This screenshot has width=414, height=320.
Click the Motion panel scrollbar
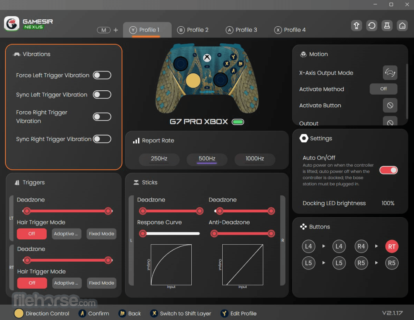[407, 91]
